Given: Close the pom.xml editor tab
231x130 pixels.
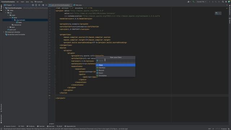Looking at the screenshot, I should pyautogui.click(x=71, y=5).
